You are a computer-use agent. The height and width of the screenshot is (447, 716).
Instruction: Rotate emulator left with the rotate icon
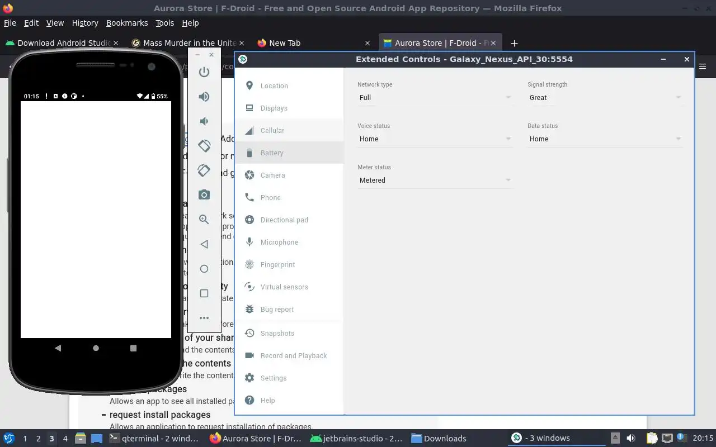coord(204,146)
